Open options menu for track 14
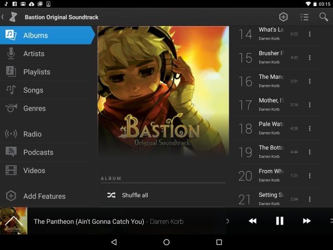 coord(310,34)
